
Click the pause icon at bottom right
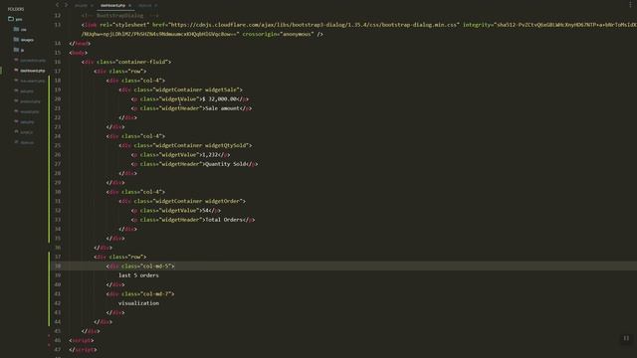(626, 338)
